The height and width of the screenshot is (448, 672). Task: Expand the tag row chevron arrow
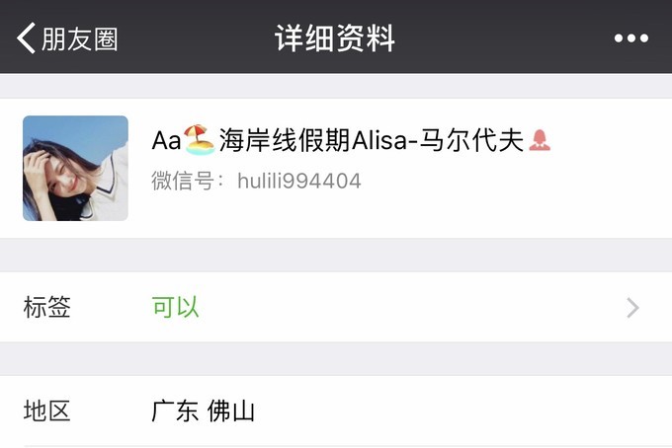633,308
